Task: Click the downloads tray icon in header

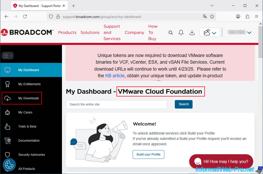Action: click(192, 33)
